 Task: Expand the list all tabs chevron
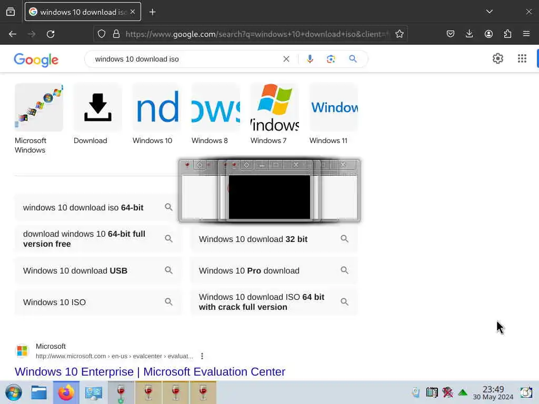(x=490, y=12)
